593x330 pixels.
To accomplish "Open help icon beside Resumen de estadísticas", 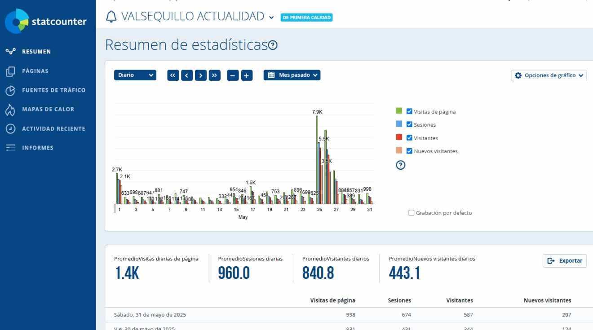I will click(273, 45).
